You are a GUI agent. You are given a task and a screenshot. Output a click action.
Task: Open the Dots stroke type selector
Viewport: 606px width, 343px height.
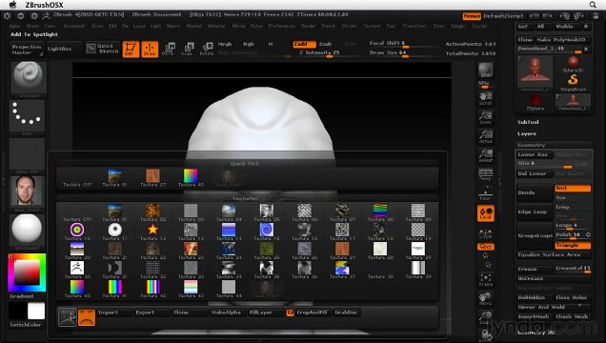pyautogui.click(x=27, y=117)
